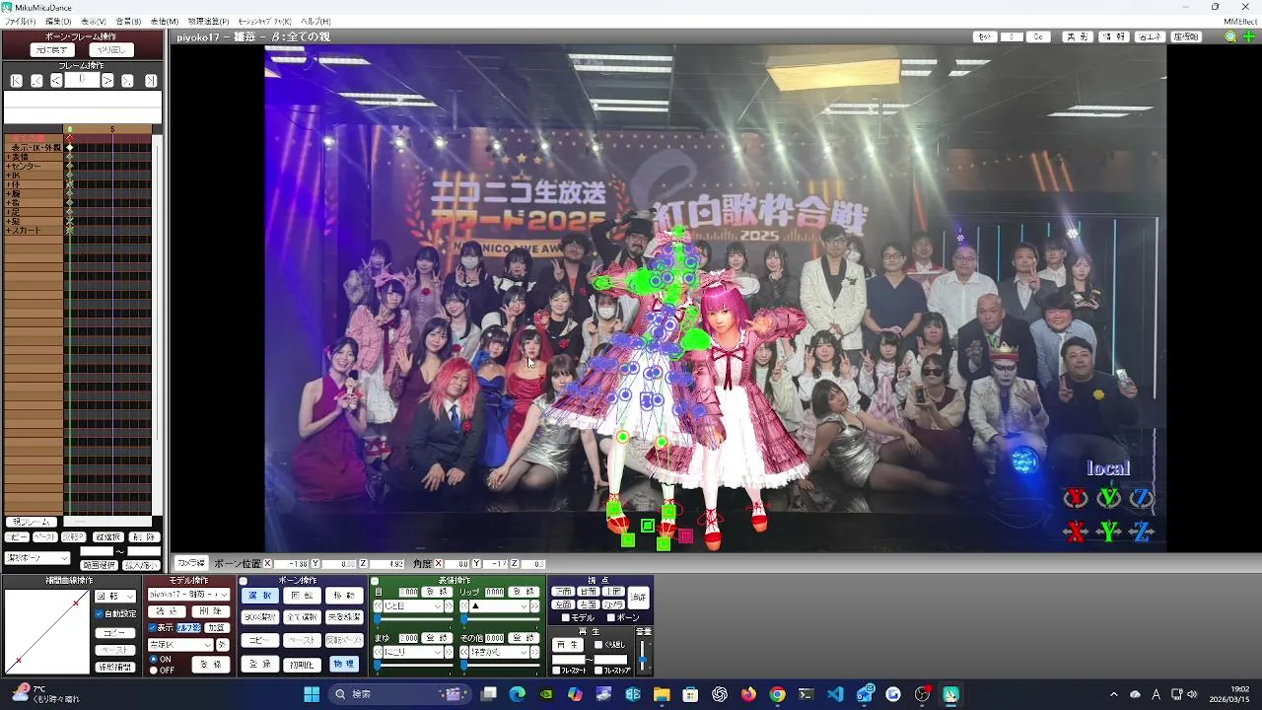
Task: Open Google Chrome from the taskbar
Action: click(778, 694)
